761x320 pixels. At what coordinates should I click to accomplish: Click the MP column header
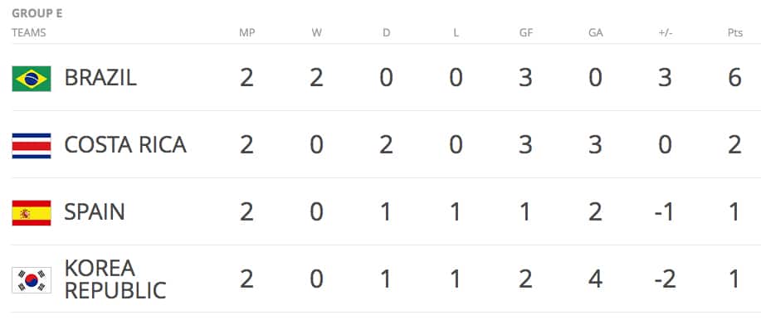point(246,33)
